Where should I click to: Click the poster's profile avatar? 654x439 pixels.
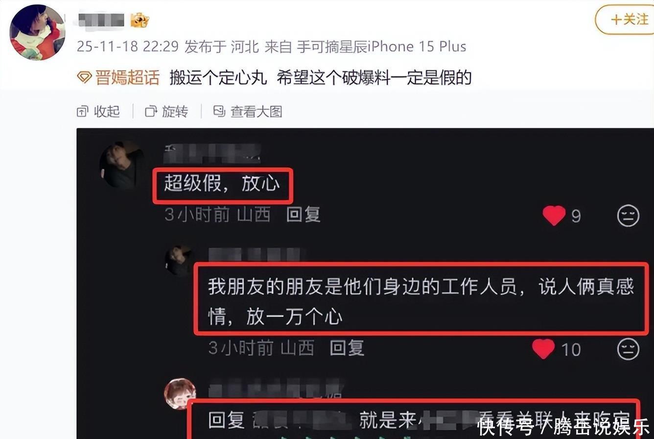pos(37,32)
